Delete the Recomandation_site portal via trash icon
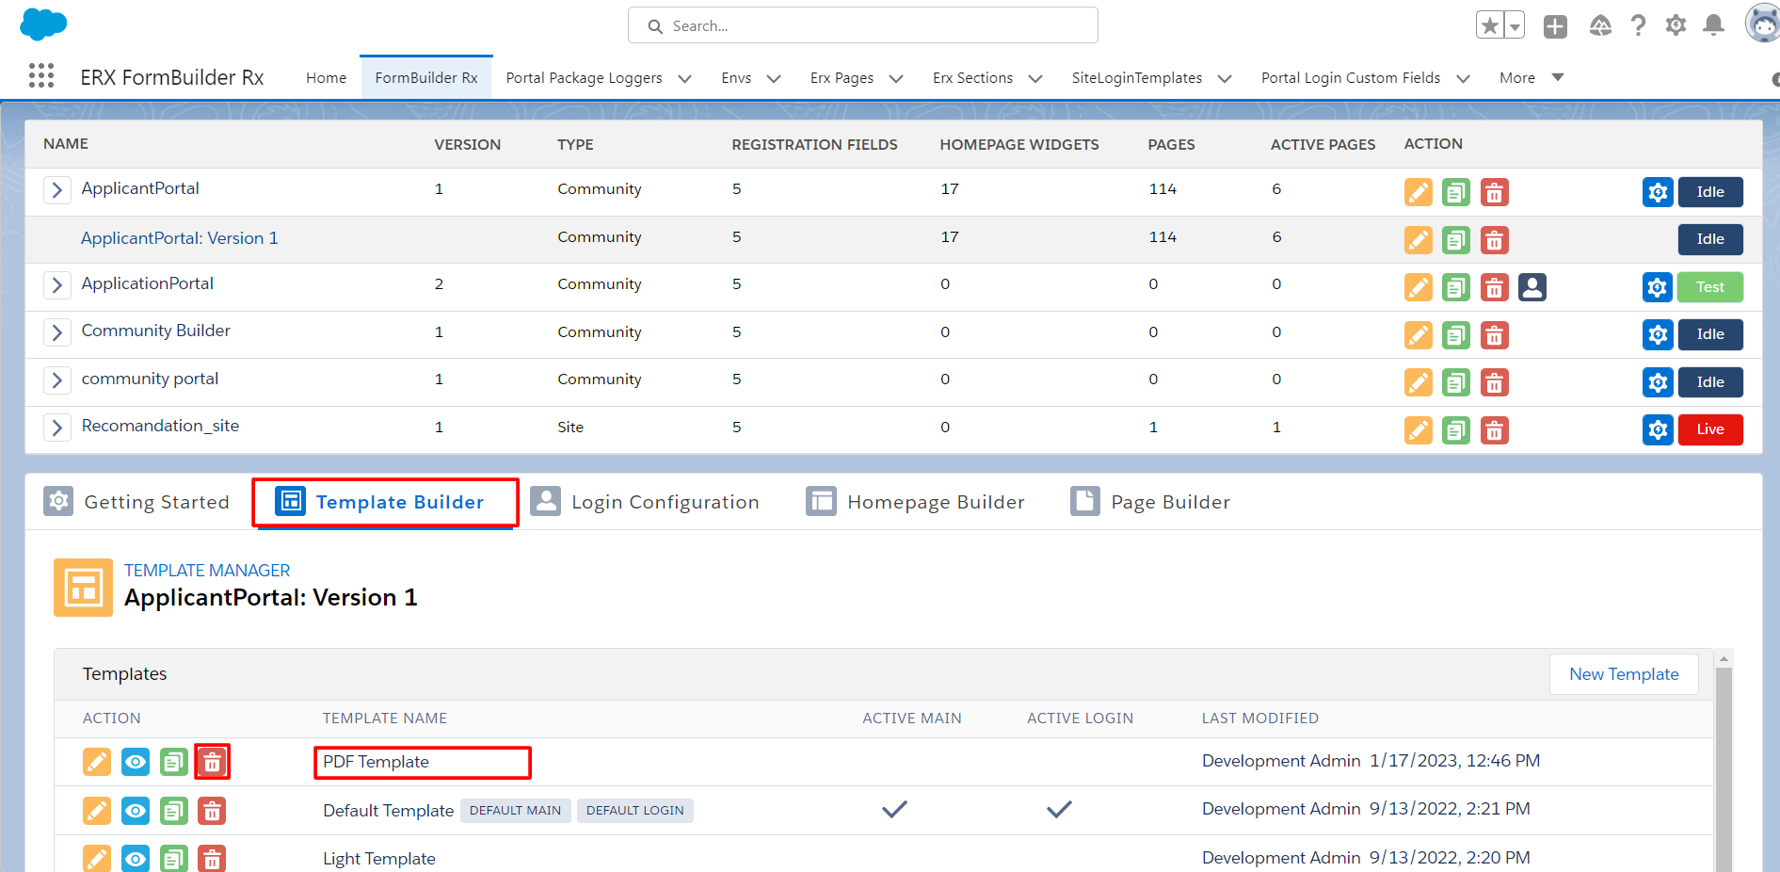The height and width of the screenshot is (872, 1780). 1494,430
